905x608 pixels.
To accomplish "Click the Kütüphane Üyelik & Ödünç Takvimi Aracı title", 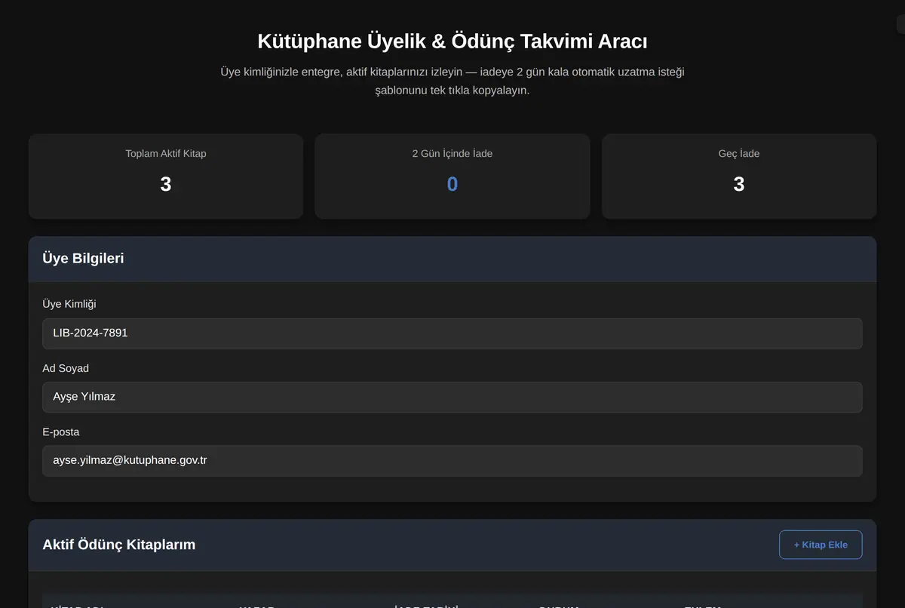I will click(452, 41).
